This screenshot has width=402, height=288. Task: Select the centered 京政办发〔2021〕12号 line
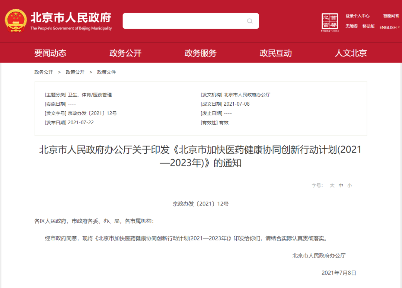[x=201, y=204]
